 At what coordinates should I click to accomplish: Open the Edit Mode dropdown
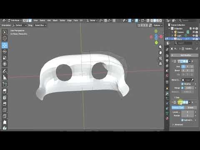[15, 20]
